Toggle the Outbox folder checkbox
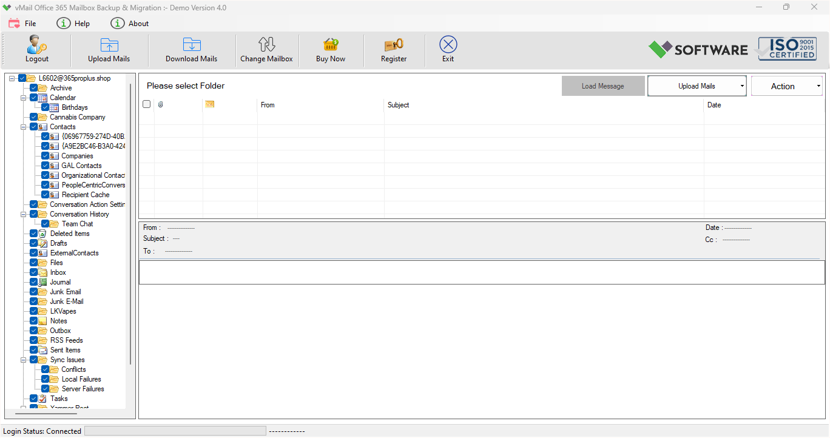The image size is (830, 438). click(x=33, y=331)
